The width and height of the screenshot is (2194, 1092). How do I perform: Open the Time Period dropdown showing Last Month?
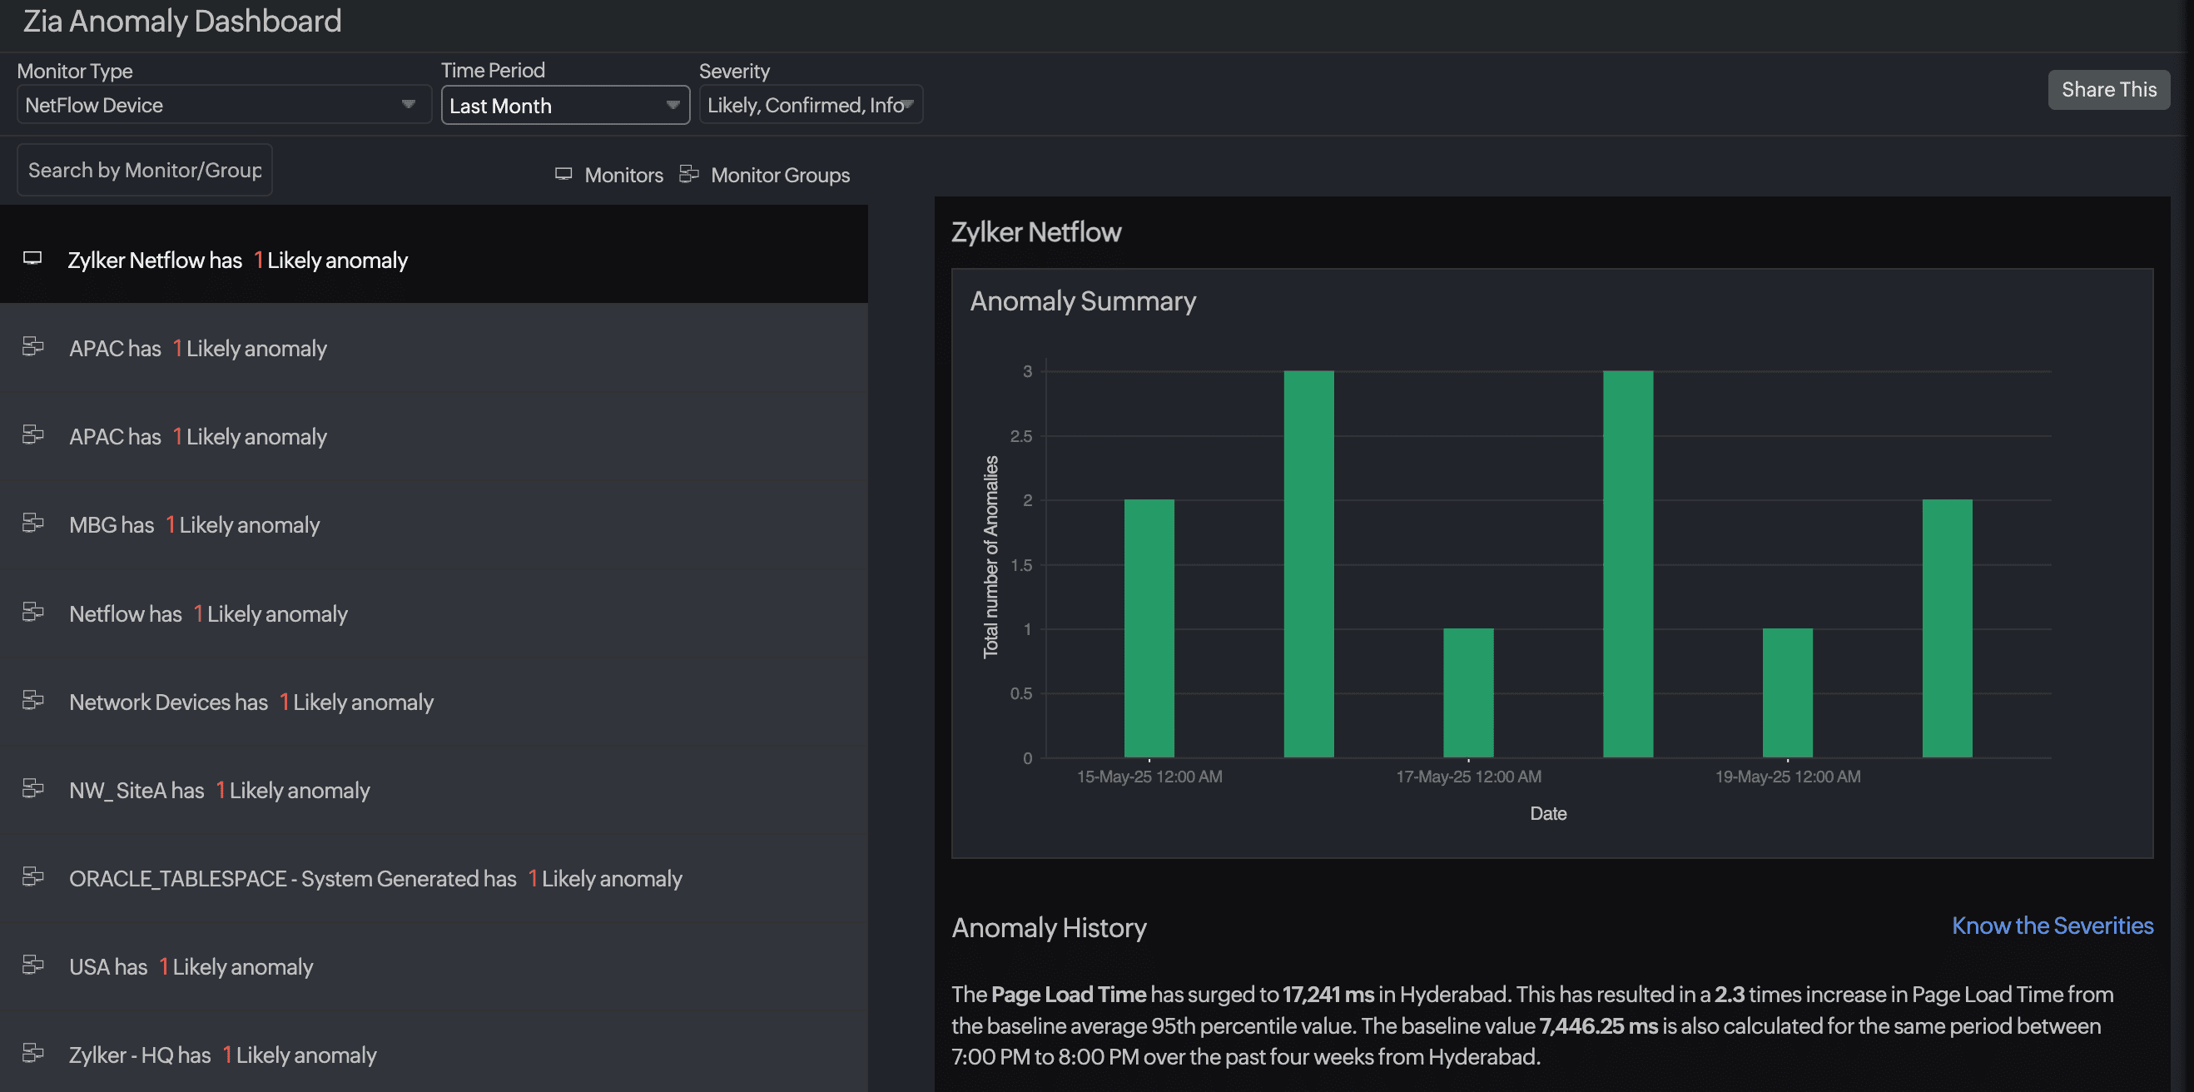[x=564, y=105]
